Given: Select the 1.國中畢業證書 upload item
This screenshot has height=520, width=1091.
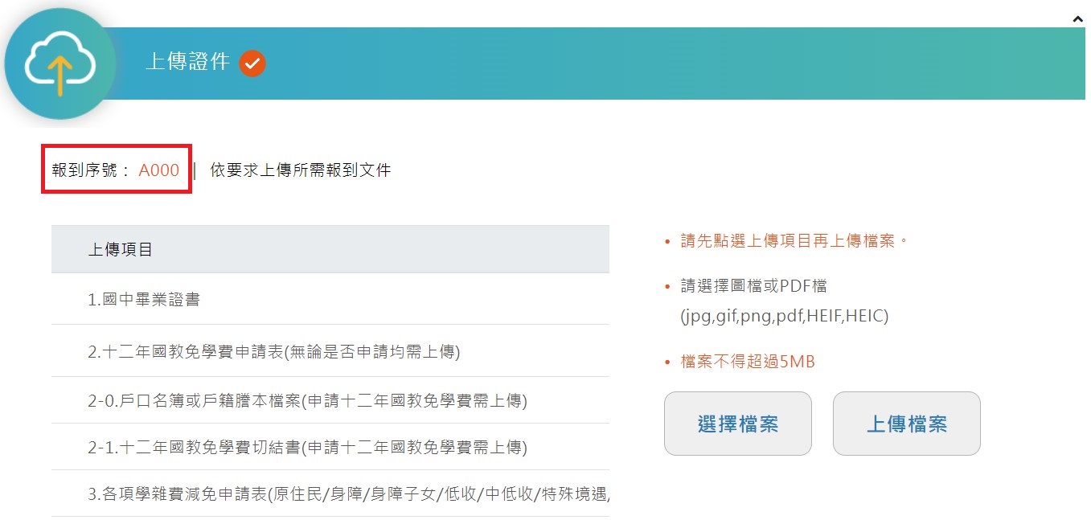Looking at the screenshot, I should point(144,300).
